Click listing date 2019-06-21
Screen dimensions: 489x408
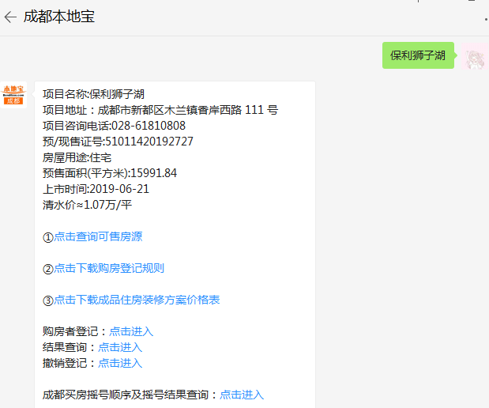[x=119, y=189]
